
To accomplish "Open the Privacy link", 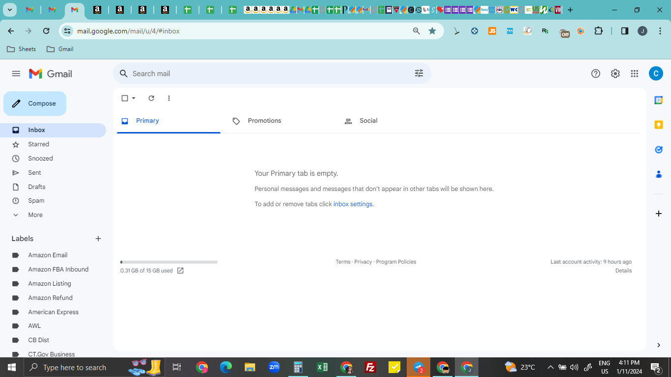I will (363, 262).
